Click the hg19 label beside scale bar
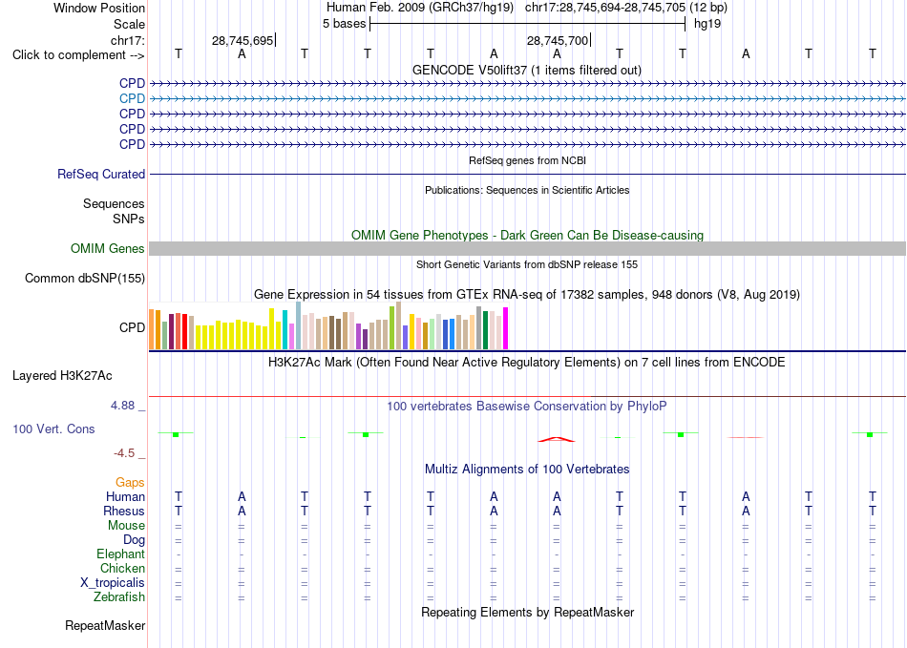This screenshot has height=648, width=907. point(707,24)
